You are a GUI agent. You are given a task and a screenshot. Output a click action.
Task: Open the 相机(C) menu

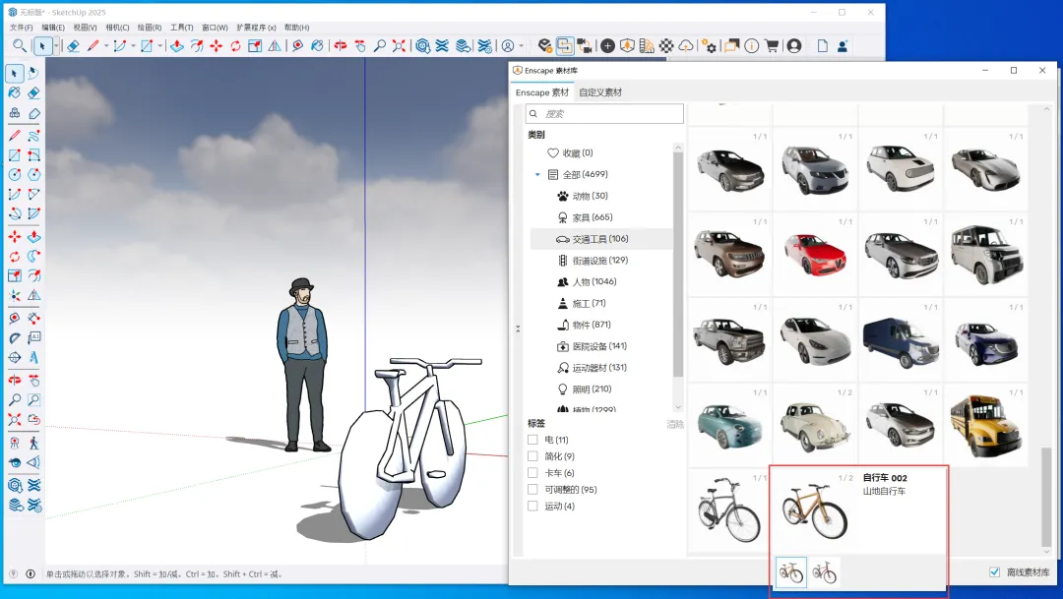point(117,28)
